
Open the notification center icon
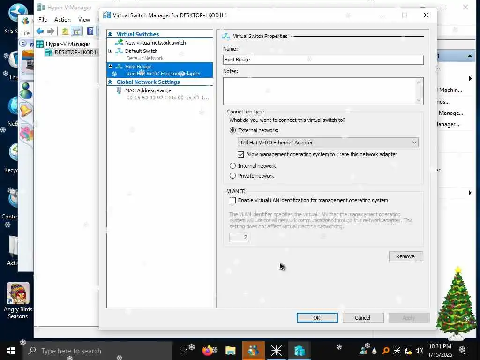(x=464, y=351)
